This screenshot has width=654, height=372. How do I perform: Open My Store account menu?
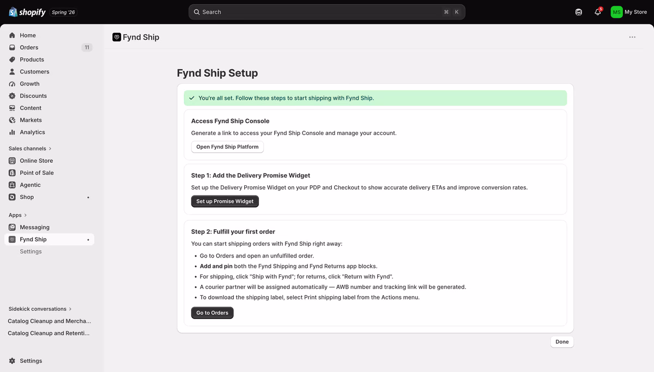629,12
